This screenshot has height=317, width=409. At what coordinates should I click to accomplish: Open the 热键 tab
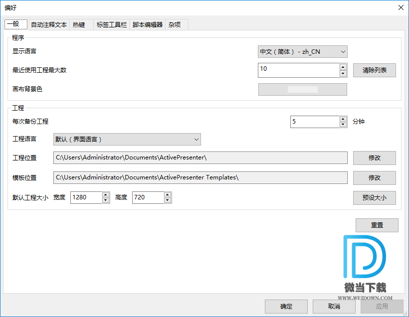[81, 25]
